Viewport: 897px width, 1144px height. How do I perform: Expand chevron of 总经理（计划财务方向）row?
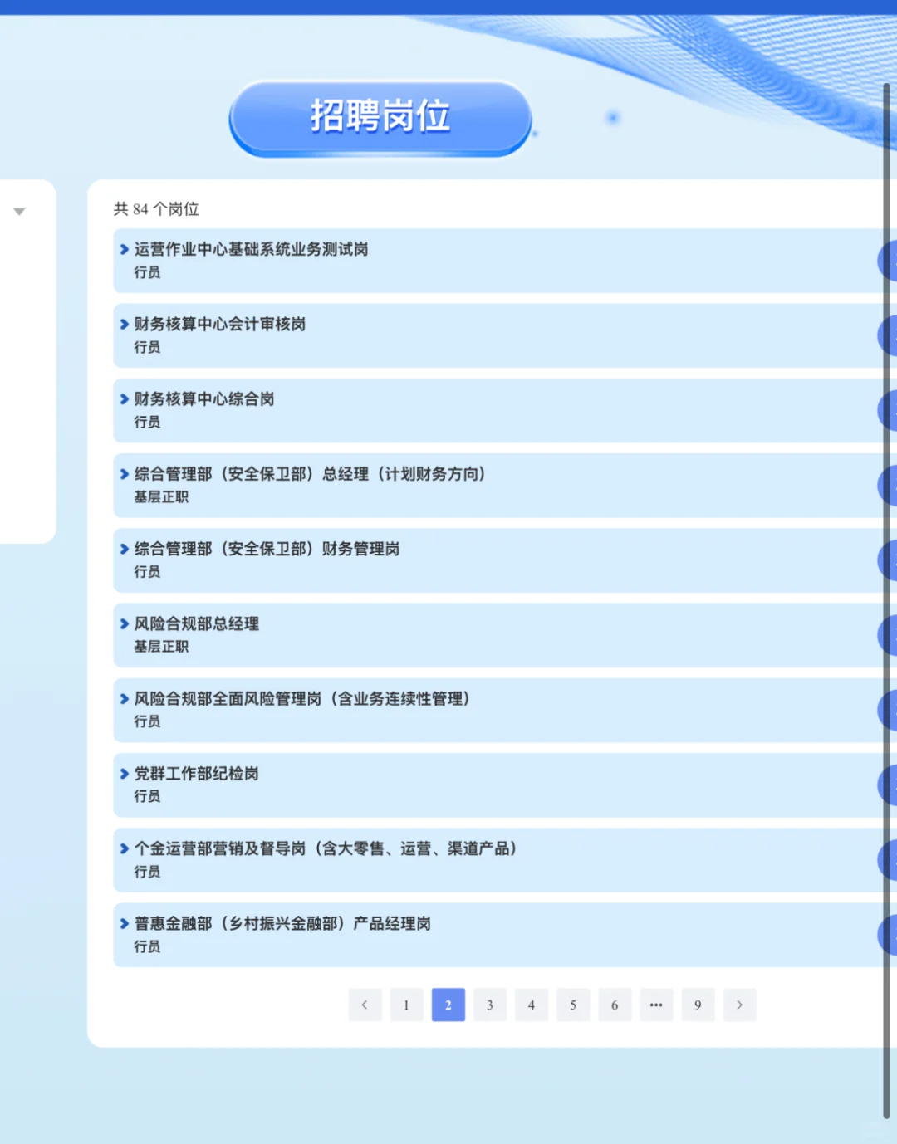125,474
